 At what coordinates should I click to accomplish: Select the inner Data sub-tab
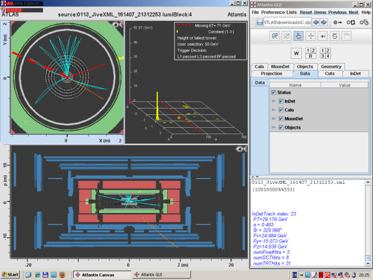(260, 83)
